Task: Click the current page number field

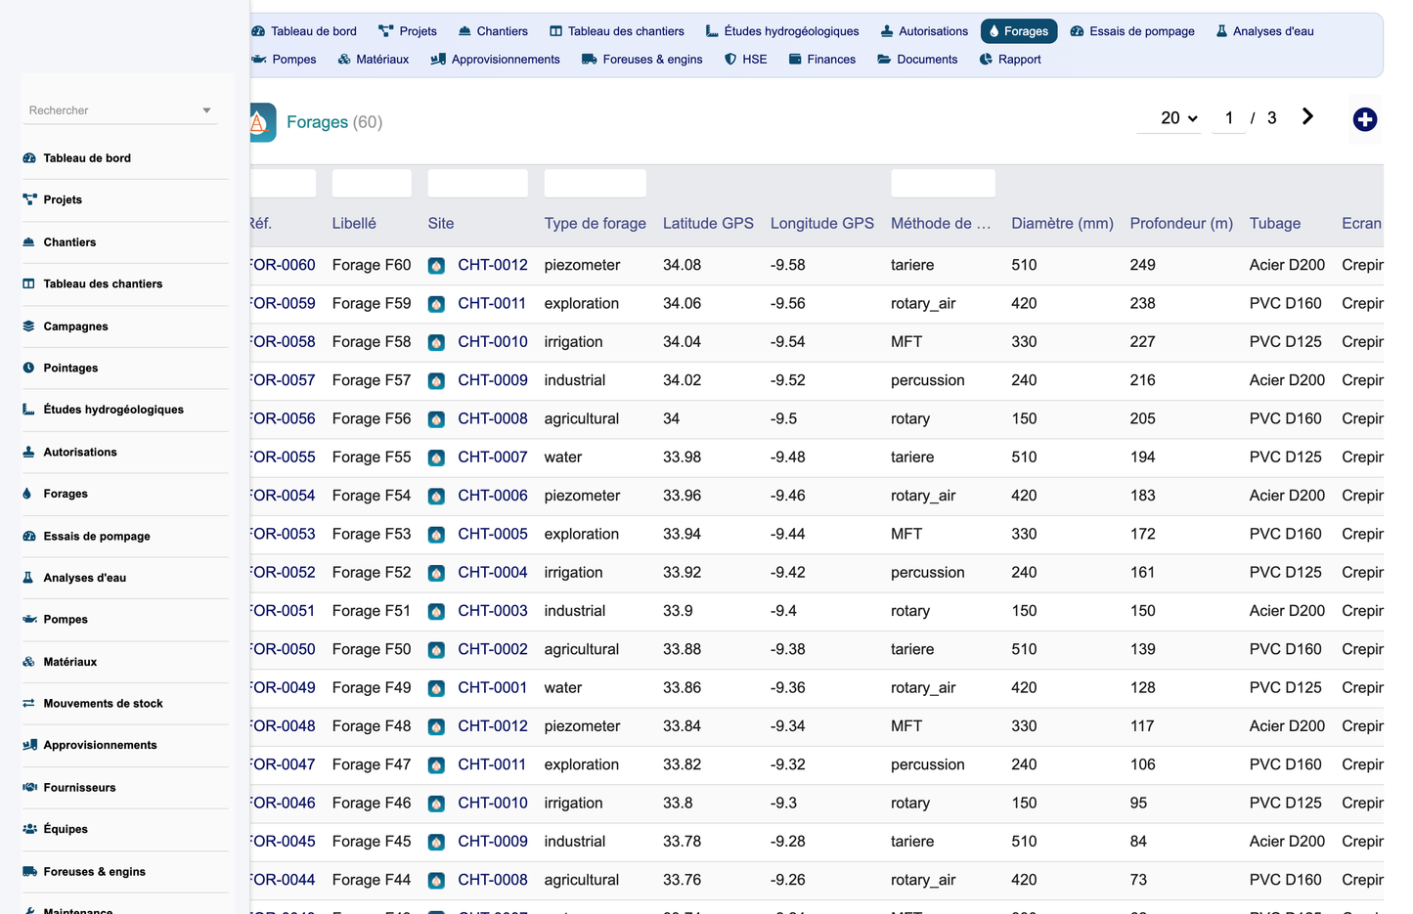Action: 1228,118
